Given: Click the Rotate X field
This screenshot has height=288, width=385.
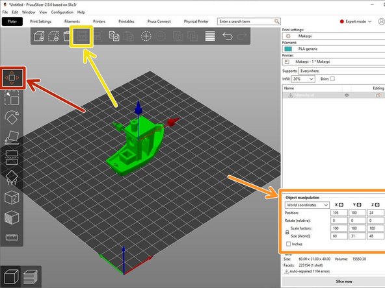Looking at the screenshot, I should 339,221.
